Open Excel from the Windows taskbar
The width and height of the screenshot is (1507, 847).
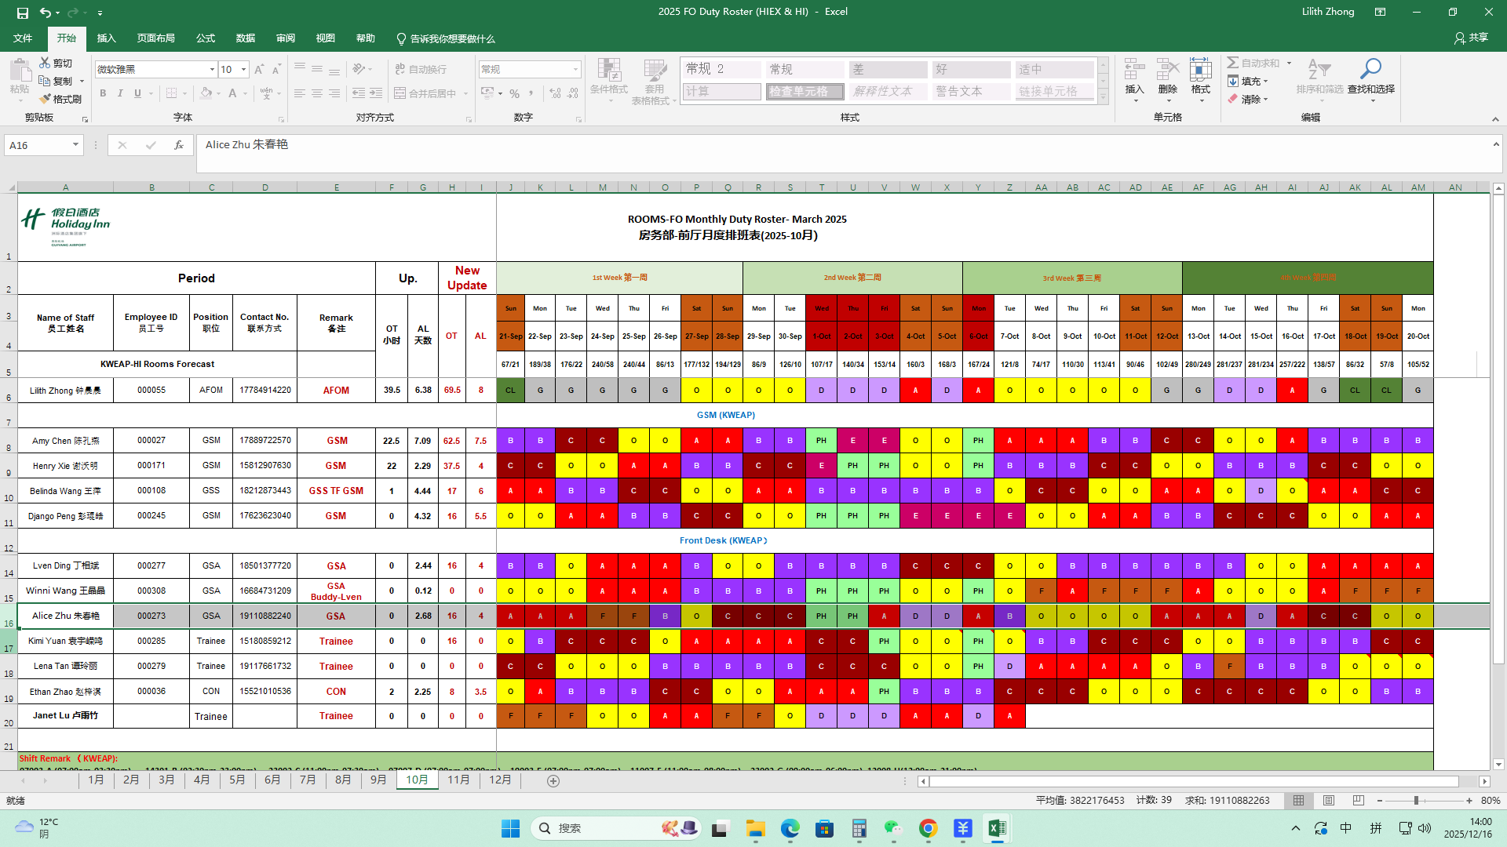tap(997, 828)
